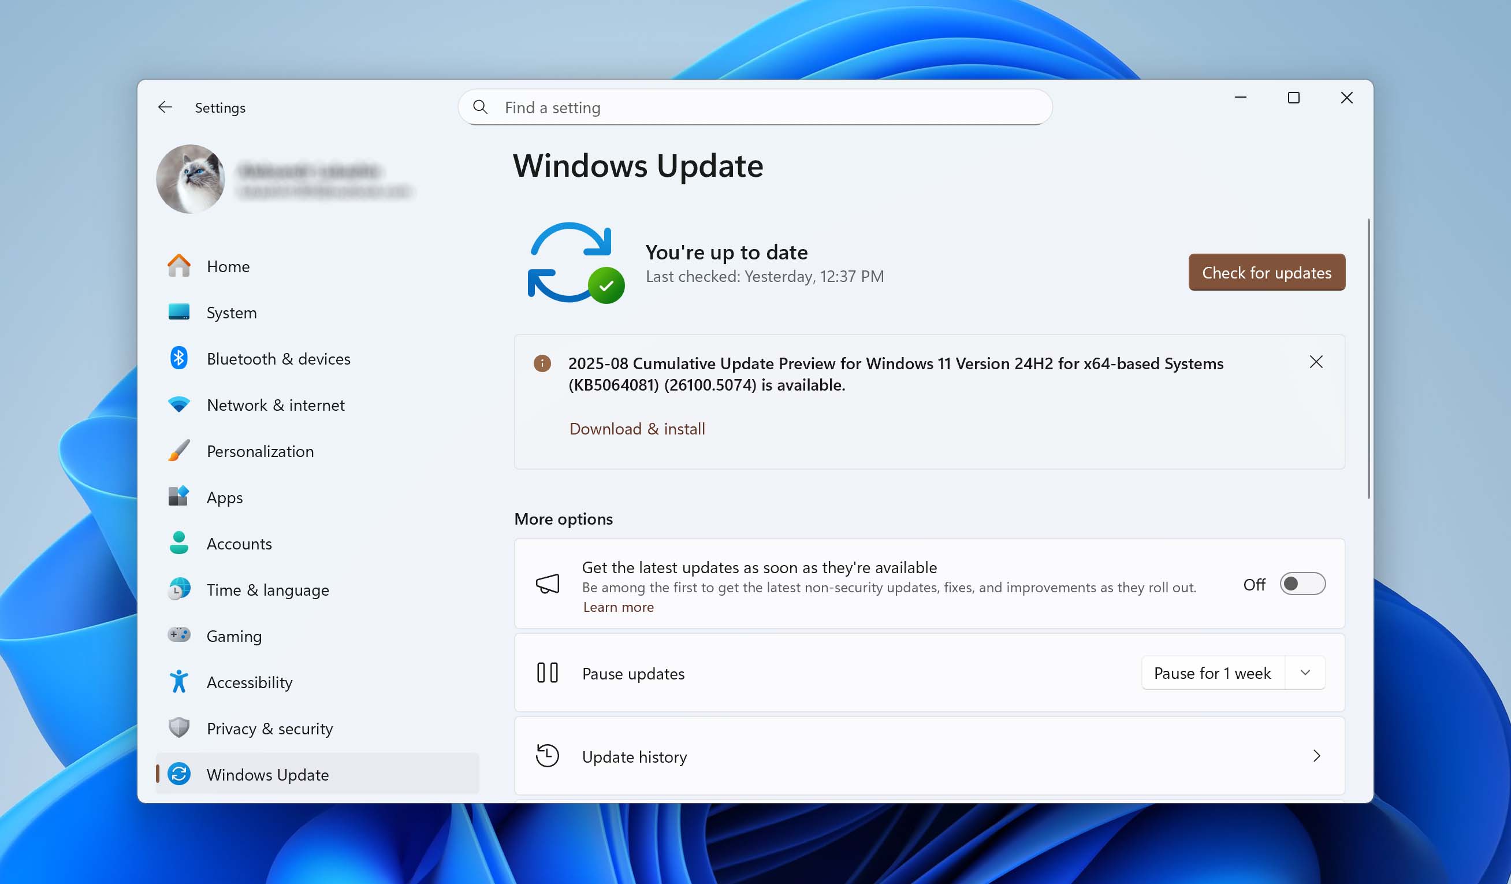Select the Network & internet icon
The image size is (1511, 884).
point(178,405)
